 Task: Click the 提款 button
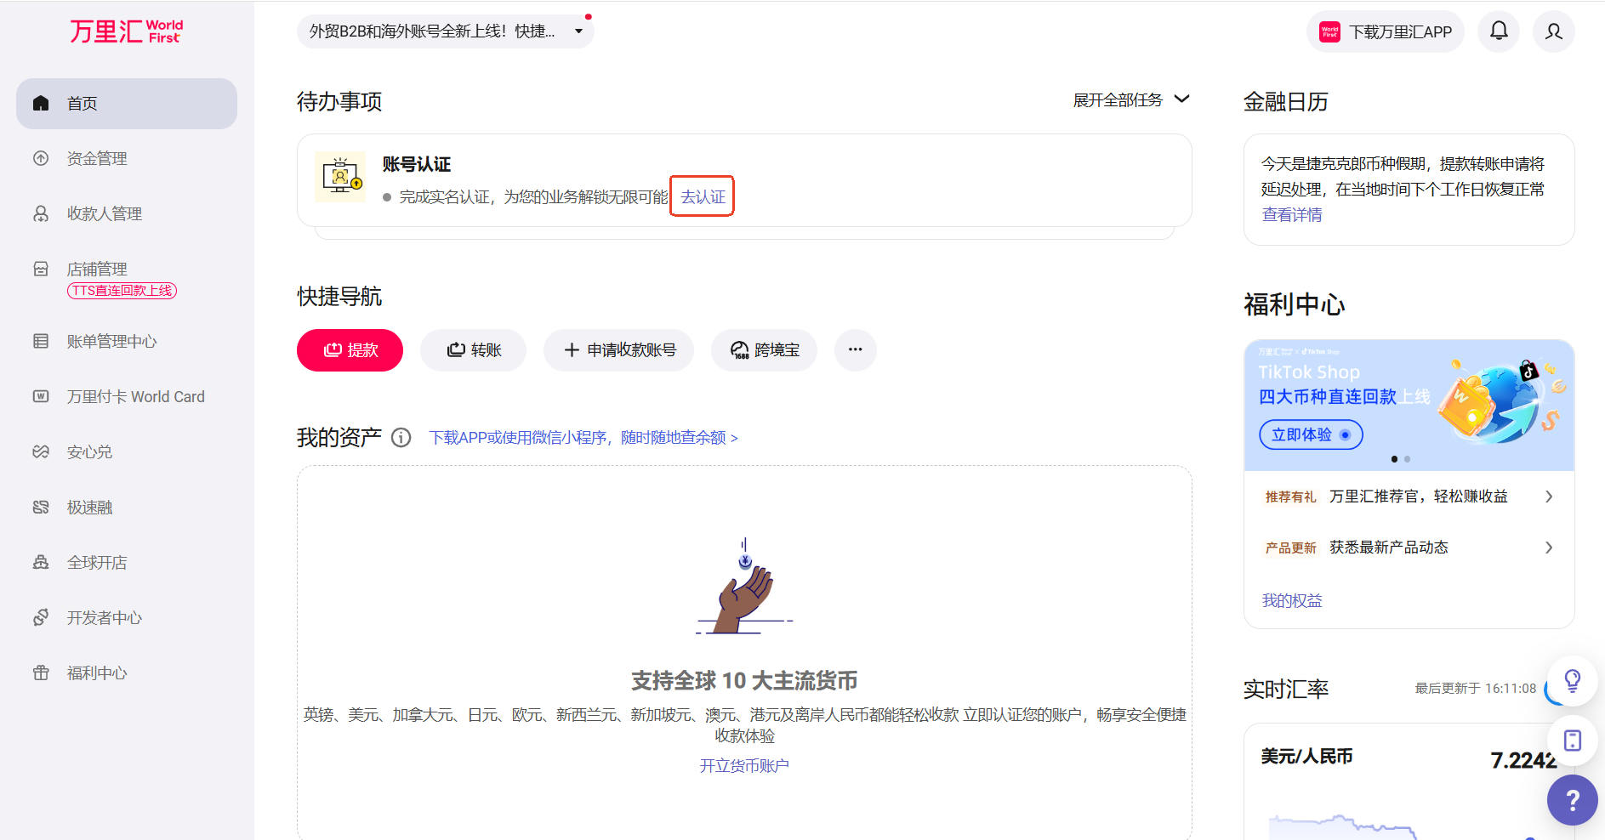pos(350,349)
